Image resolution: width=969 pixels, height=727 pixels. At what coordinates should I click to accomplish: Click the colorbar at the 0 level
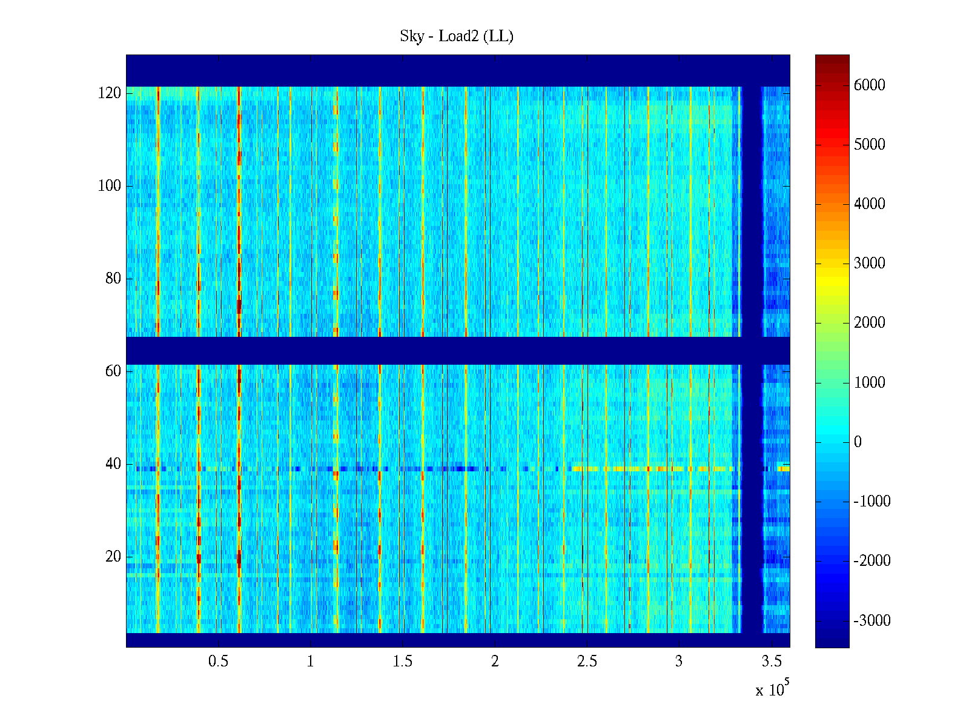click(x=832, y=442)
